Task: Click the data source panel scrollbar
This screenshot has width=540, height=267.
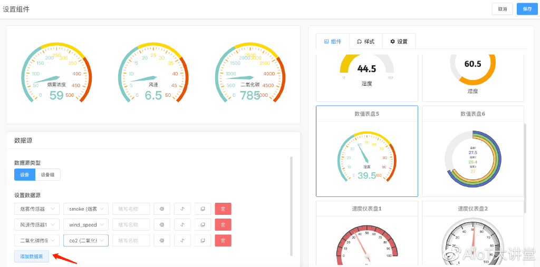Action: point(291,206)
